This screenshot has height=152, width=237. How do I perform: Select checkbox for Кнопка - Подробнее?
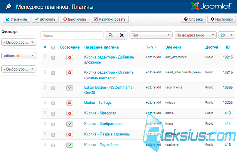click(53, 145)
